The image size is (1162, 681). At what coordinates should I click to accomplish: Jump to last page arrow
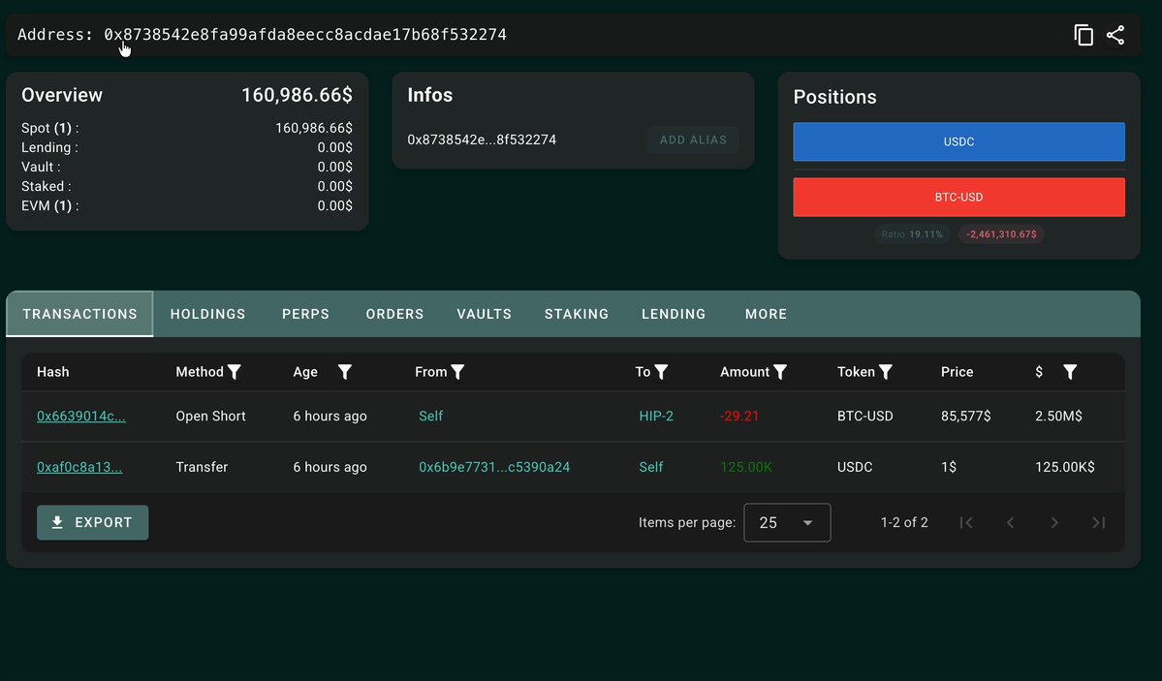1099,522
